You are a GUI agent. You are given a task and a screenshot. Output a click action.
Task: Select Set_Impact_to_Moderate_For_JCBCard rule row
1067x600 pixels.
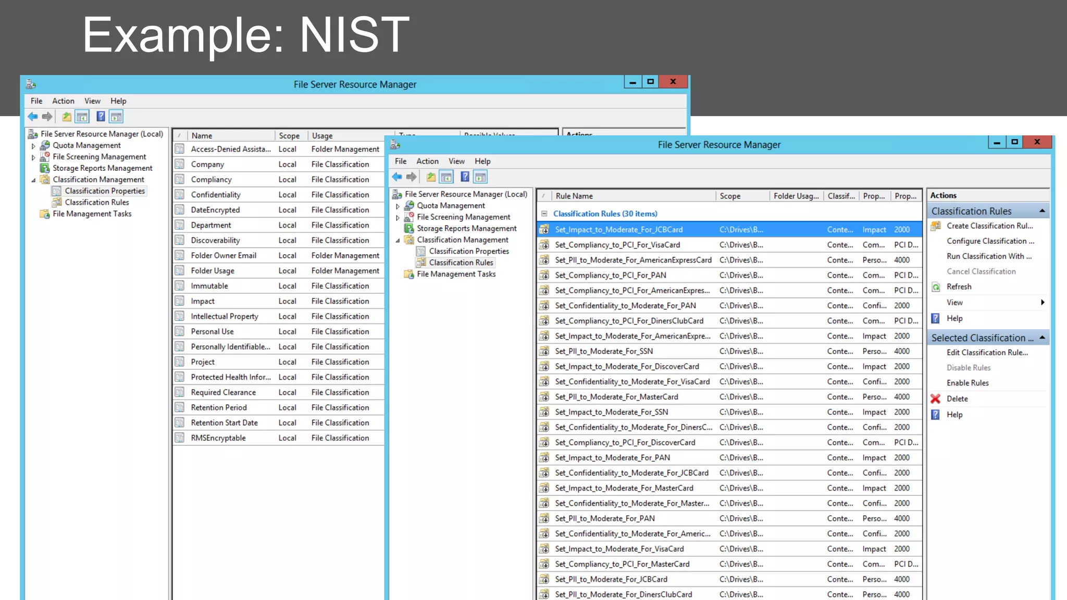tap(729, 230)
